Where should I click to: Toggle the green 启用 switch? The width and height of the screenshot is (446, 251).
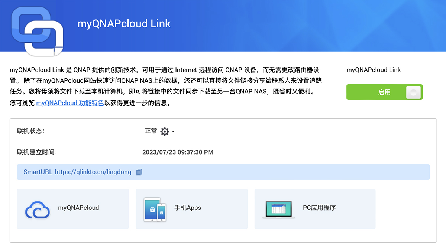[x=384, y=92]
